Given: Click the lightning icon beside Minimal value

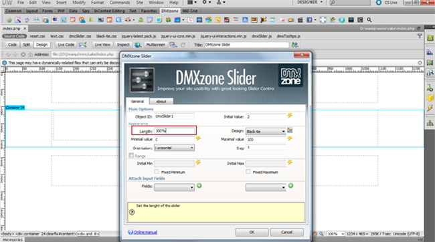Looking at the screenshot, I should 198,138.
